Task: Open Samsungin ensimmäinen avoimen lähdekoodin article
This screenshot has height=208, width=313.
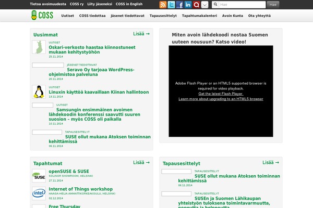Action: [94, 114]
